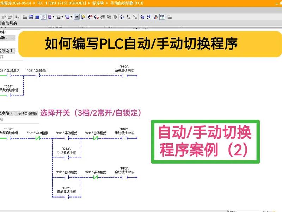This screenshot has height=212, width=282.
Task: Select the "DB1".系统停止 contact symbol
Action: point(38,76)
